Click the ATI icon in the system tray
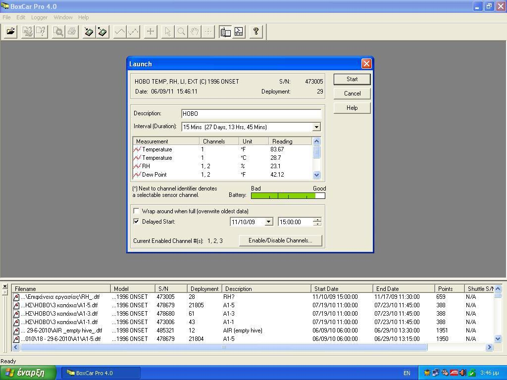This screenshot has width=507, height=380. point(454,373)
